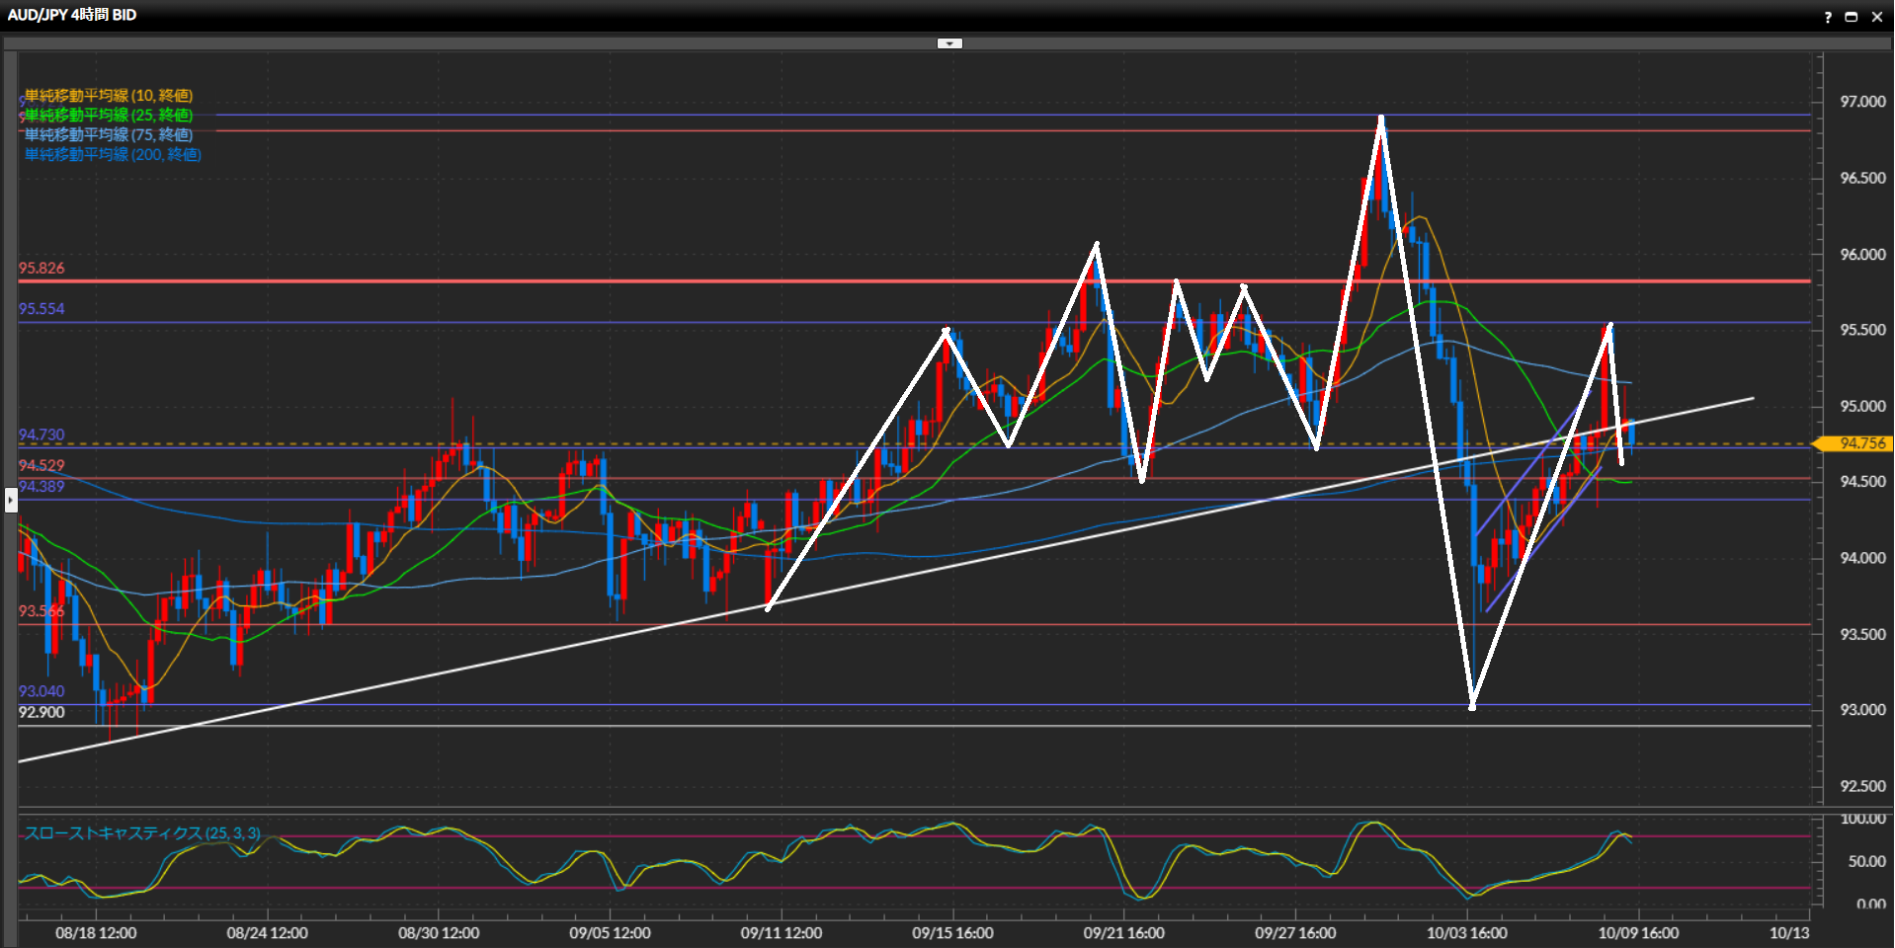Image resolution: width=1895 pixels, height=948 pixels.
Task: Click the 10/03 16:00 time axis label
Action: pyautogui.click(x=1466, y=933)
